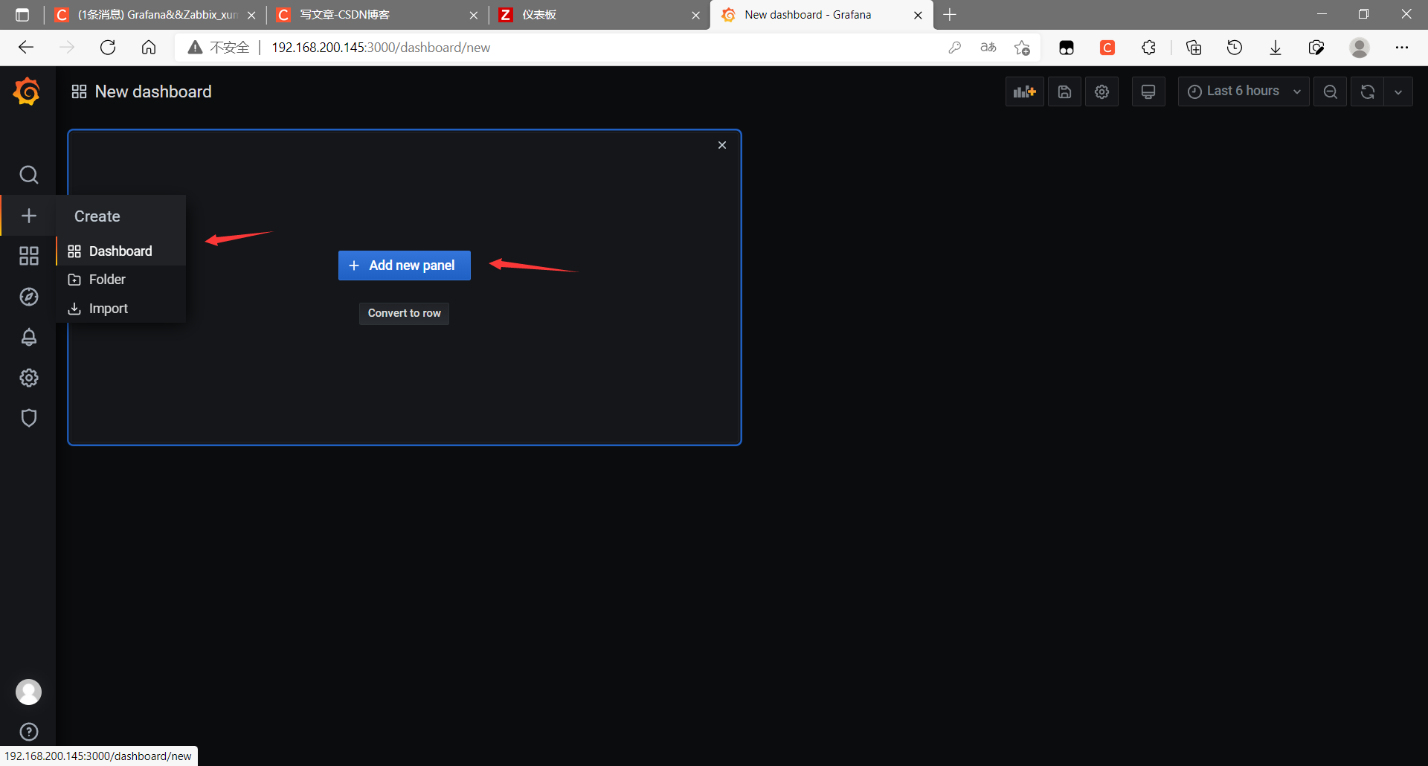Click the Convert to row button
Image resolution: width=1428 pixels, height=766 pixels.
(404, 313)
